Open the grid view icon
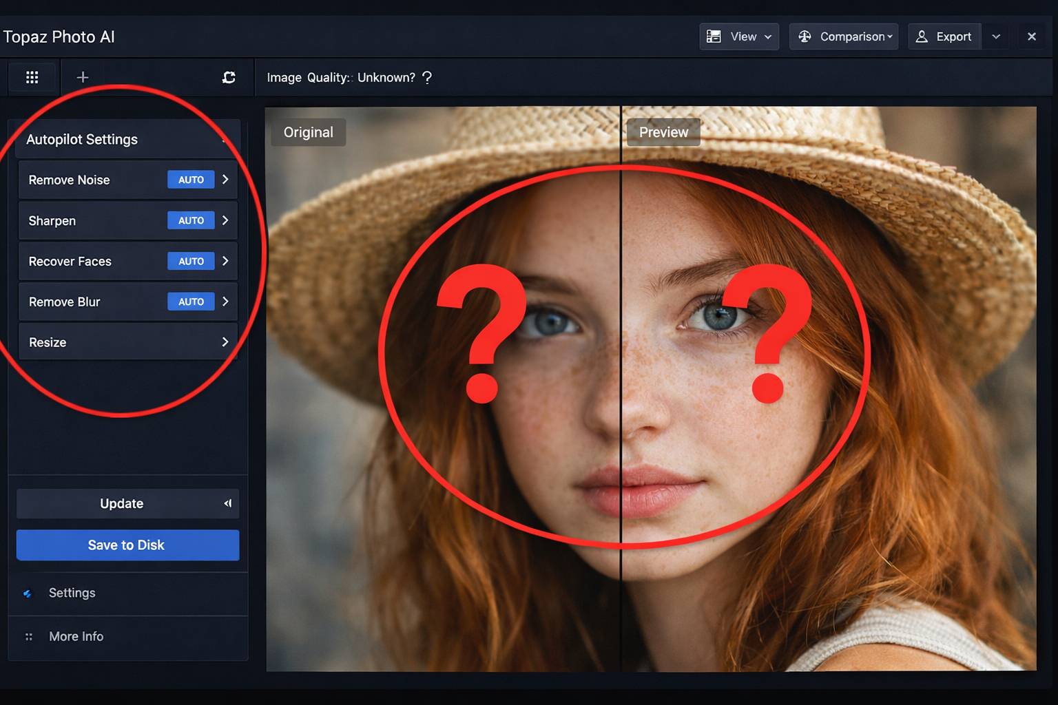 32,77
